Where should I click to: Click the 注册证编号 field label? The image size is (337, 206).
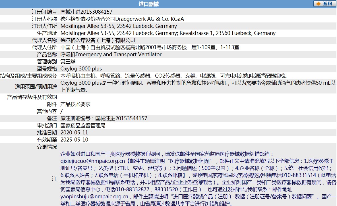tap(44, 12)
